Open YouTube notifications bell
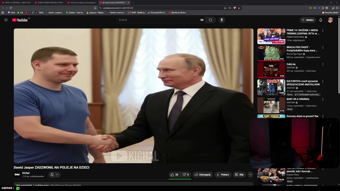The width and height of the screenshot is (340, 191). coord(321,20)
